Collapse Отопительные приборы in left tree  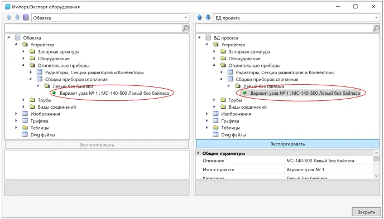[23, 65]
